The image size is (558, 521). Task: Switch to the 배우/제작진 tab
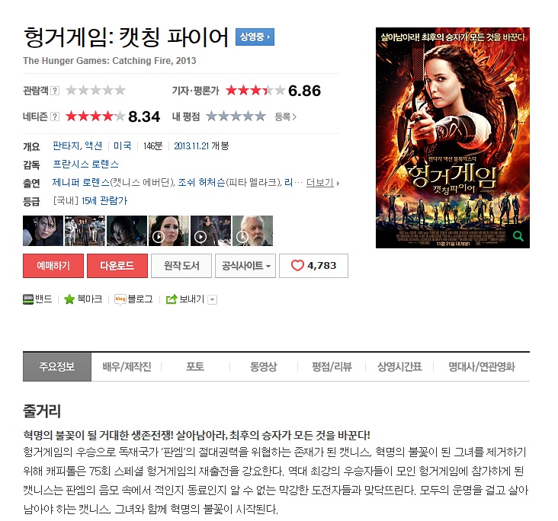(x=127, y=366)
